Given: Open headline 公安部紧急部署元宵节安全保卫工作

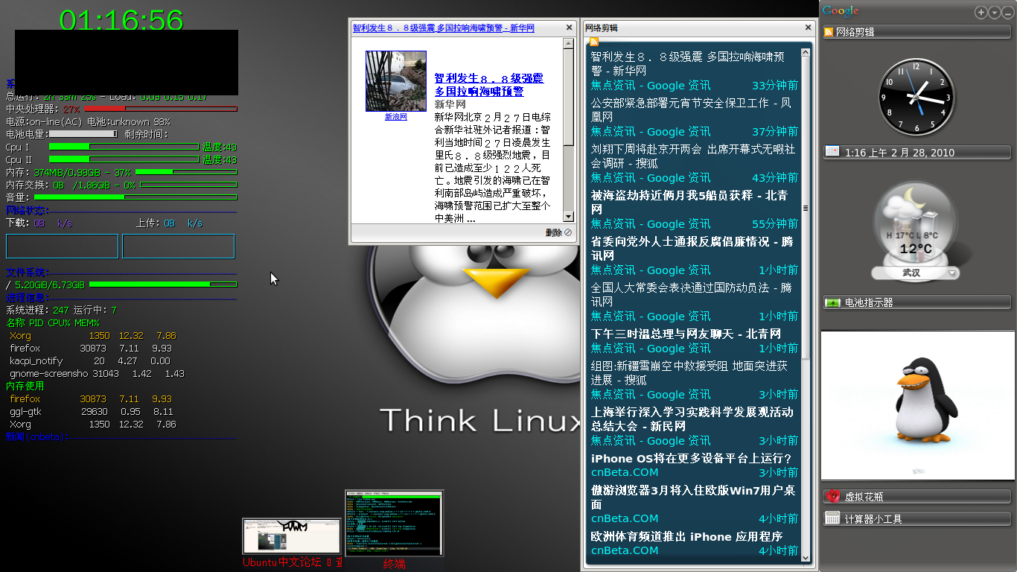Looking at the screenshot, I should (x=692, y=109).
